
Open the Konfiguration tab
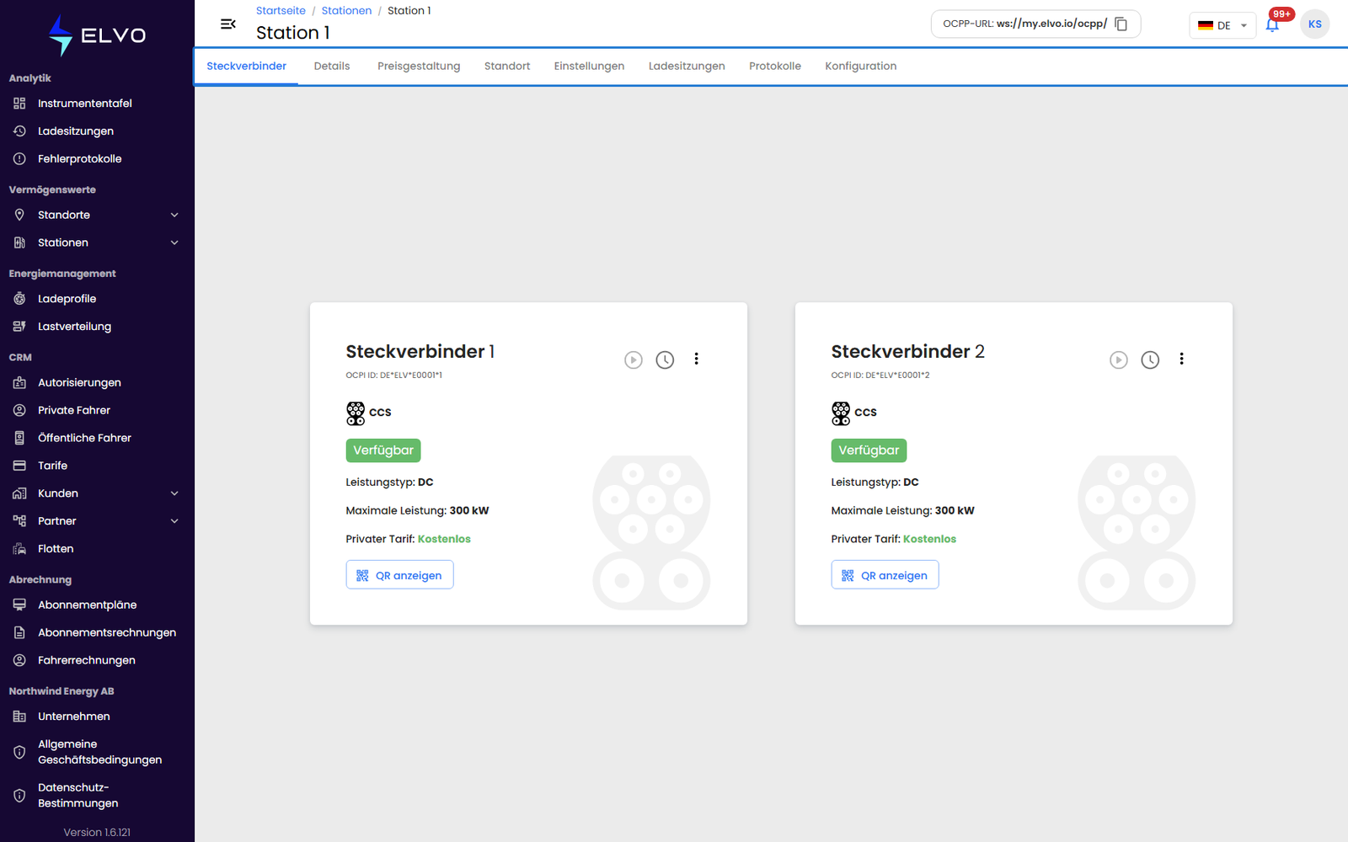pyautogui.click(x=860, y=67)
